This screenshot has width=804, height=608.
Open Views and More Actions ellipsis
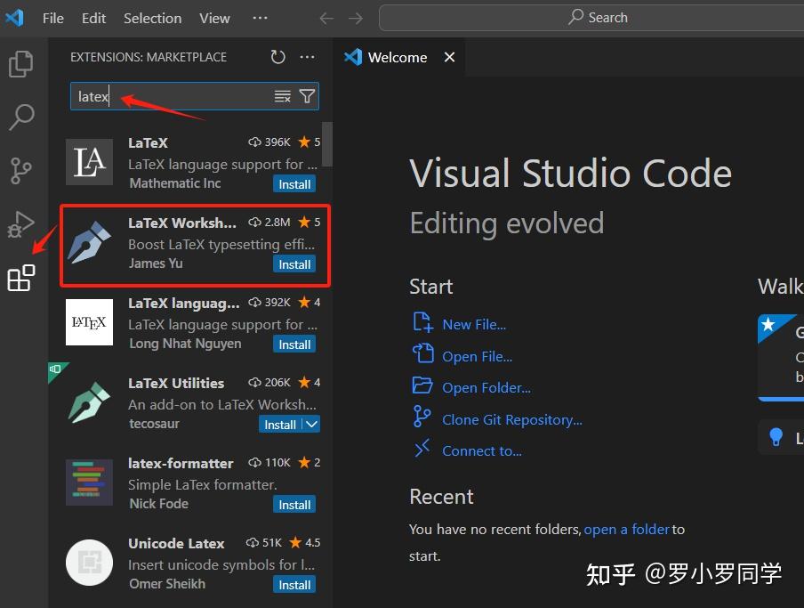pos(307,57)
